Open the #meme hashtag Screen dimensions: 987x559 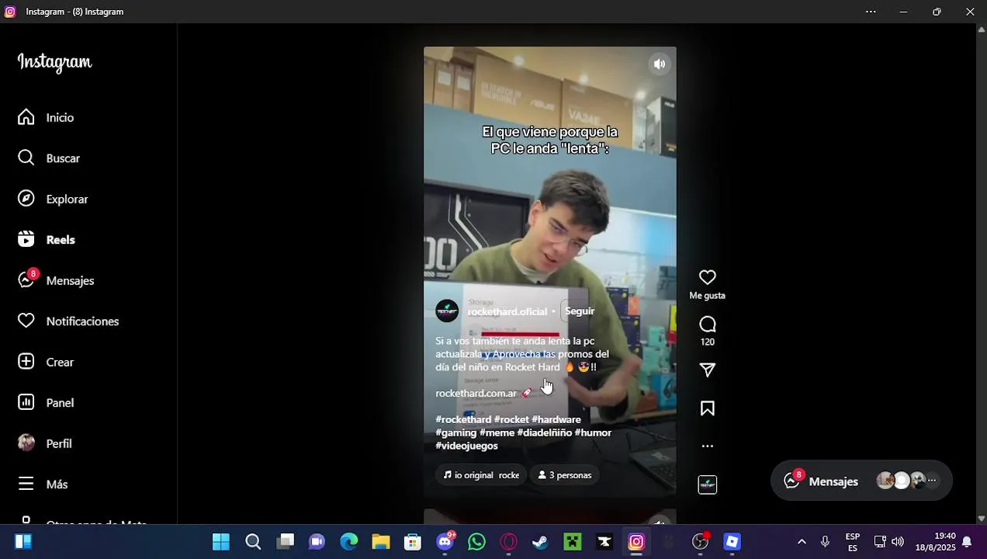point(497,432)
